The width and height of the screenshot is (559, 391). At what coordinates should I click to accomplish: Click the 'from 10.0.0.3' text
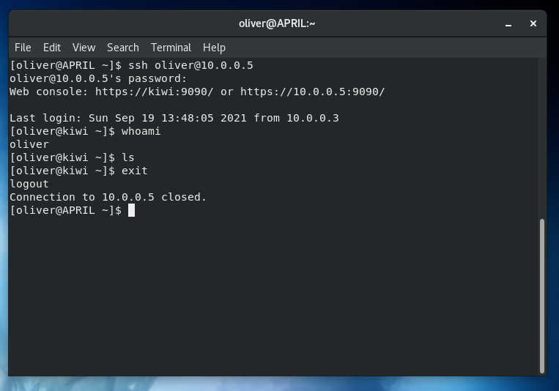point(296,118)
